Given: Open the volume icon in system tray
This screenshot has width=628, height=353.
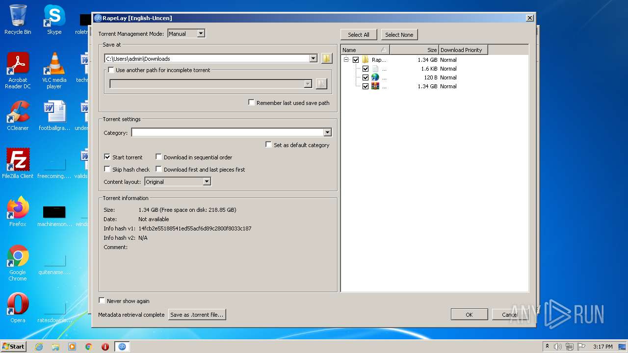Looking at the screenshot, I should click(x=558, y=347).
